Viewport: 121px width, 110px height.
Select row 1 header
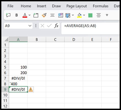[5, 45]
